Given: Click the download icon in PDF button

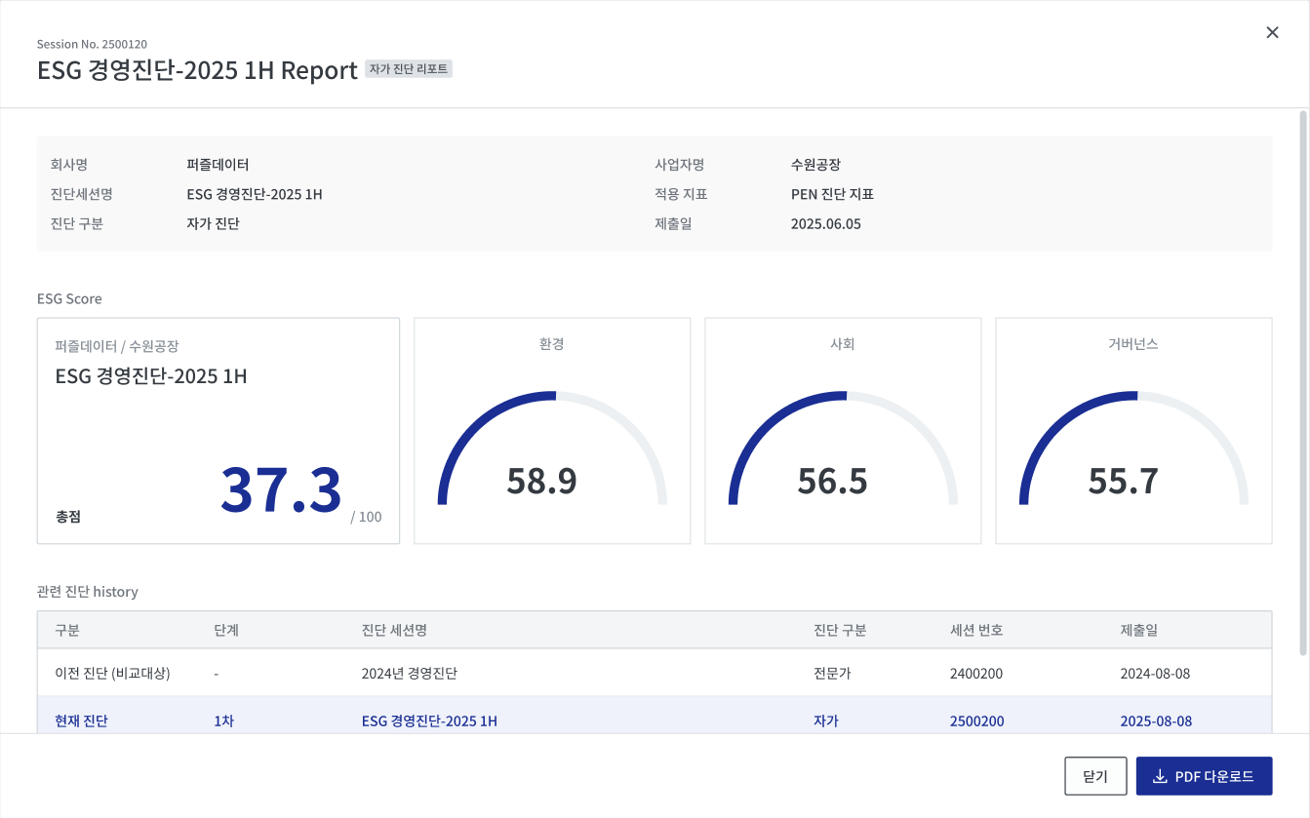Looking at the screenshot, I should click(x=1160, y=777).
